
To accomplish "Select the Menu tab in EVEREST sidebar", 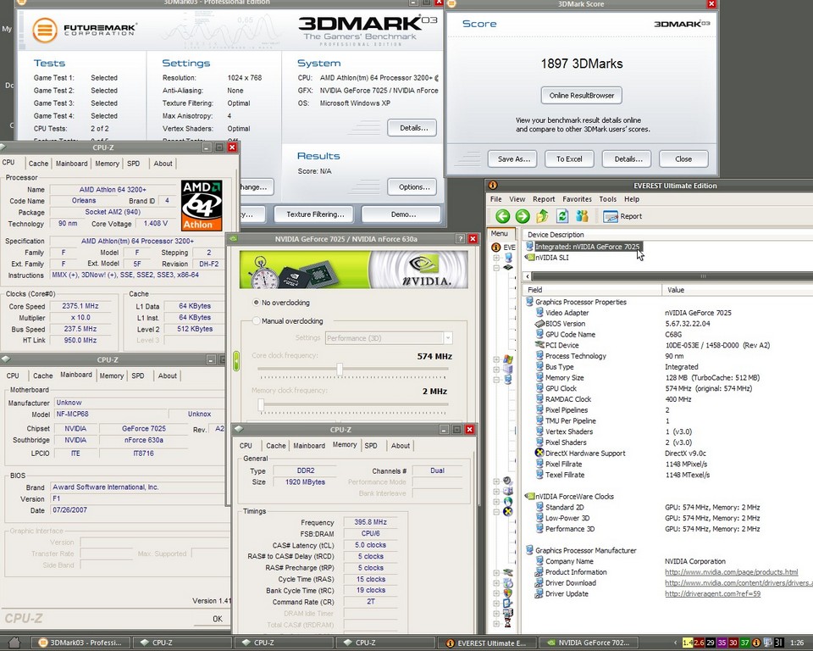I will click(500, 234).
